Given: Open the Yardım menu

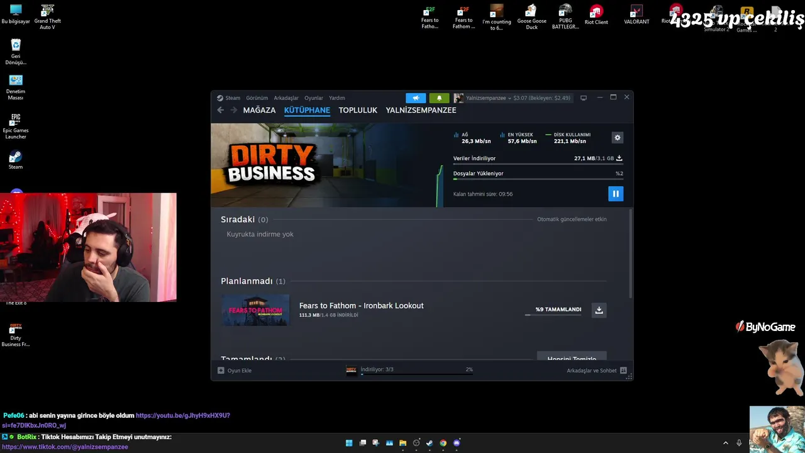Looking at the screenshot, I should 337,98.
